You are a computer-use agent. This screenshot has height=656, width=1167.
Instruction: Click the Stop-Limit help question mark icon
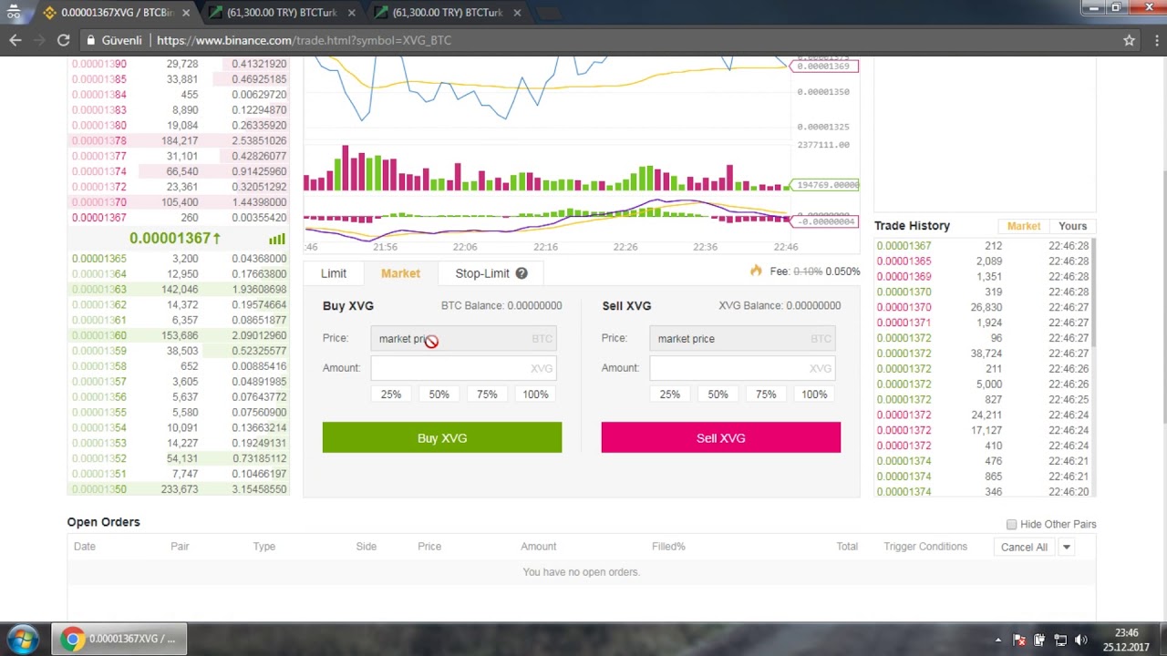[x=522, y=273]
